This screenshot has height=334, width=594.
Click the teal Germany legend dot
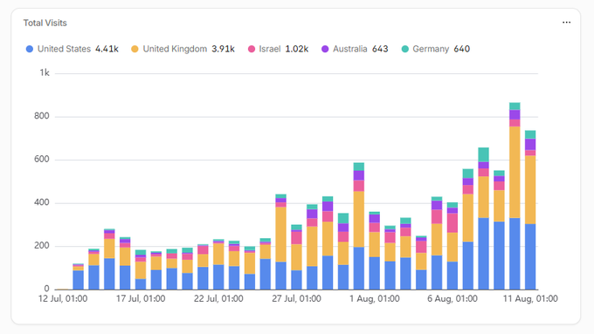coord(405,49)
